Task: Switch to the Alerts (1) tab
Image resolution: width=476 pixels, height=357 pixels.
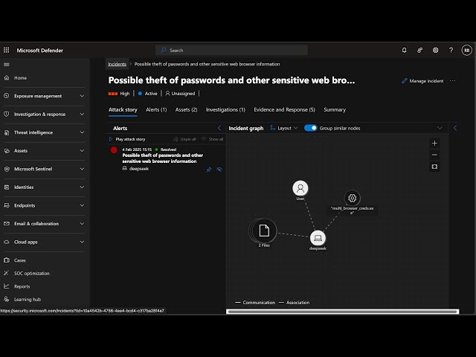Action: click(156, 109)
